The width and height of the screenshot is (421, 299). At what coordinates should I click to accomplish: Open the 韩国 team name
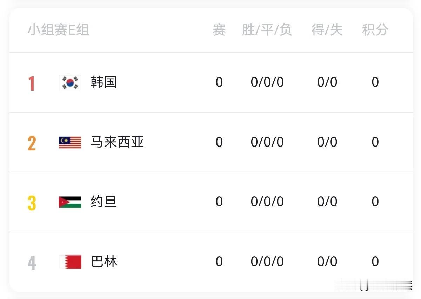(x=103, y=82)
